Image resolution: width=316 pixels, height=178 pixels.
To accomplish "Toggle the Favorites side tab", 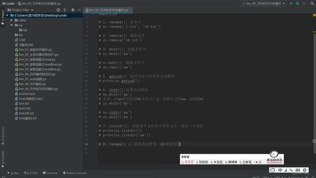I will coord(2,159).
